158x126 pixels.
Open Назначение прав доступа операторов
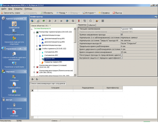[14, 41]
